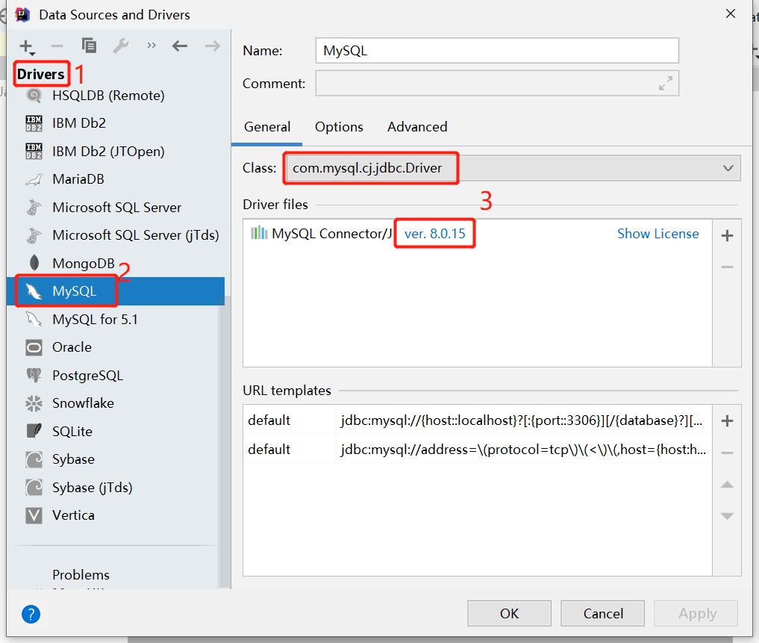The width and height of the screenshot is (759, 643).
Task: Select the SQLite driver
Action: click(x=116, y=431)
